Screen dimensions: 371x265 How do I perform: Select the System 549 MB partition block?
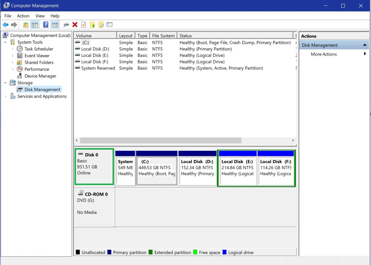125,168
